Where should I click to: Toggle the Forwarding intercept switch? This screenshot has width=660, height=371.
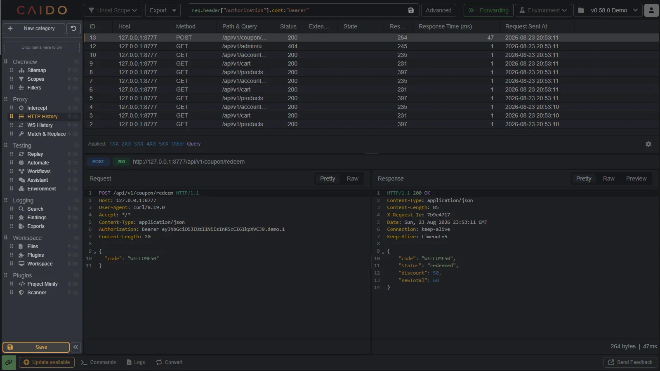(488, 10)
